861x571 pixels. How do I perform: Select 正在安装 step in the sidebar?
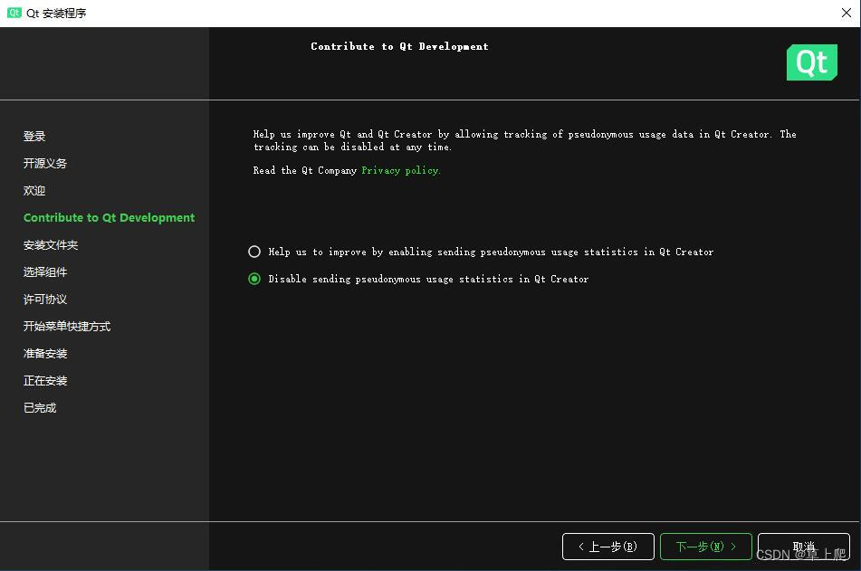click(44, 380)
